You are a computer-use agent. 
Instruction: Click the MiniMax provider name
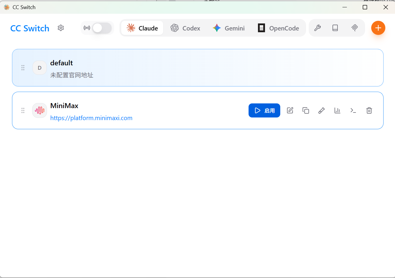tap(64, 106)
